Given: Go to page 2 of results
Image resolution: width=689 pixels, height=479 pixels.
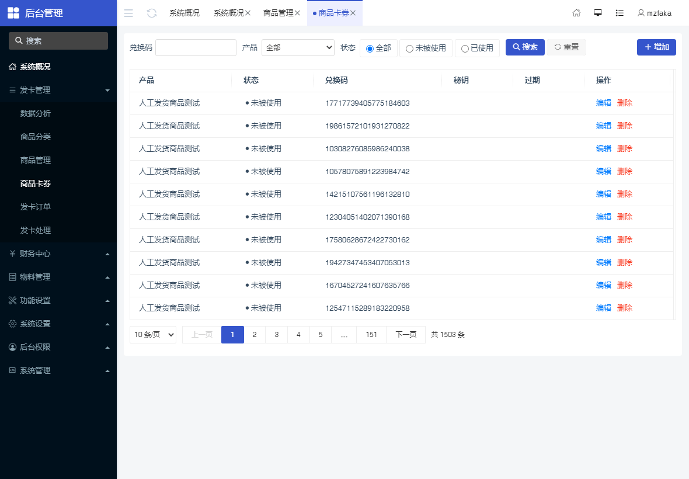Looking at the screenshot, I should [x=255, y=334].
